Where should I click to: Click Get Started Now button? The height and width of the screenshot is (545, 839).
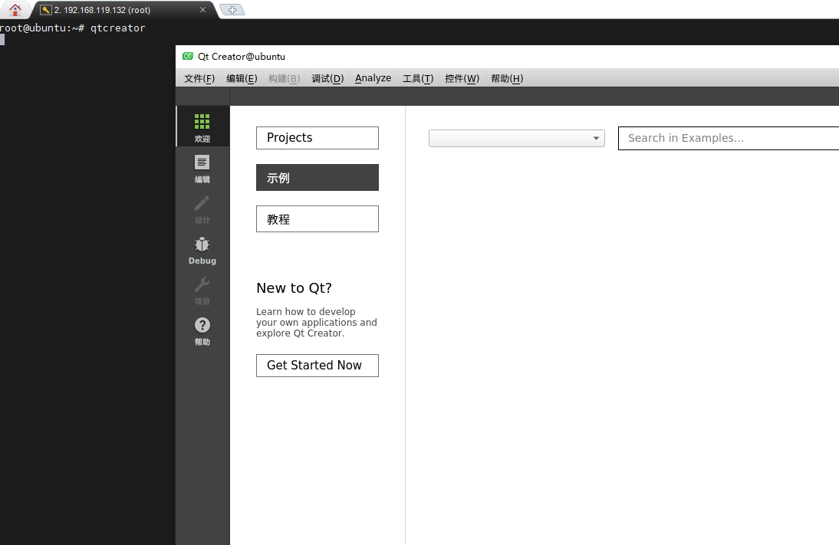click(x=317, y=366)
